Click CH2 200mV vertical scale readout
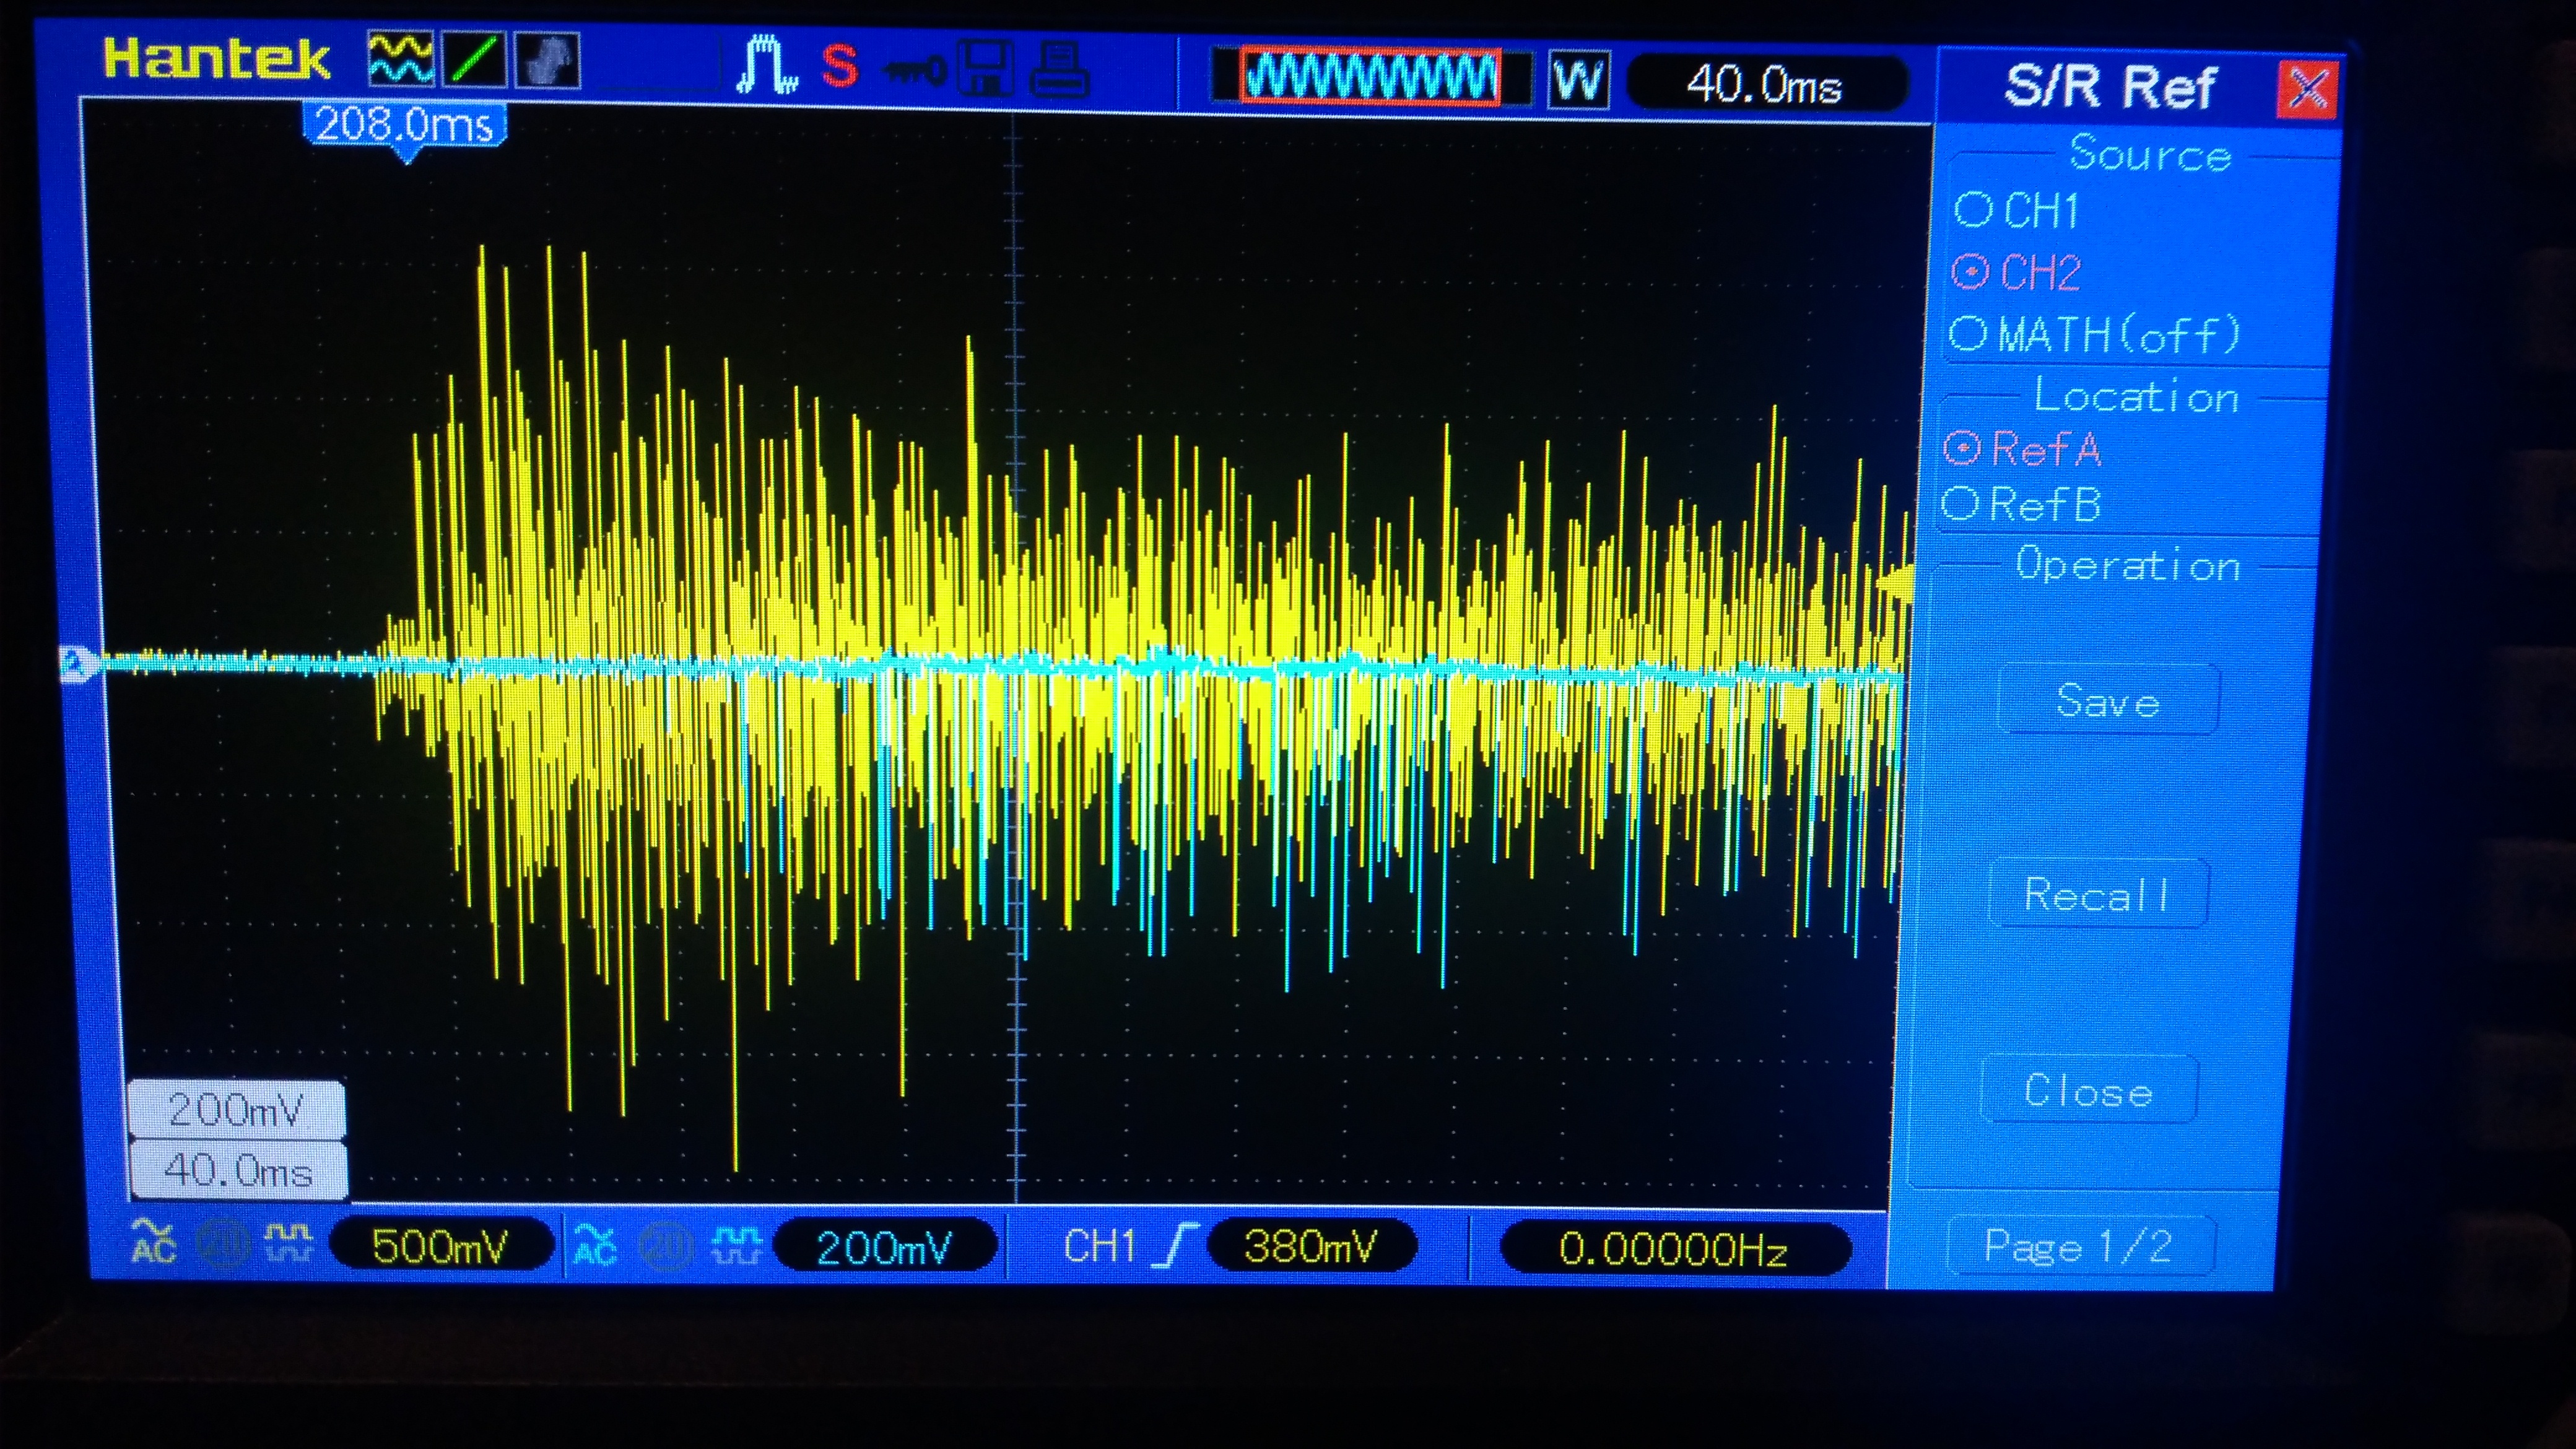This screenshot has width=2576, height=1449. coord(885,1247)
